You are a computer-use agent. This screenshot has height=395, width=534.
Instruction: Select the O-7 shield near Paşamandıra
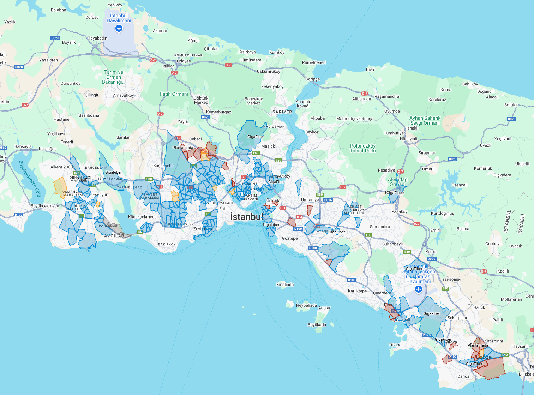click(x=365, y=94)
